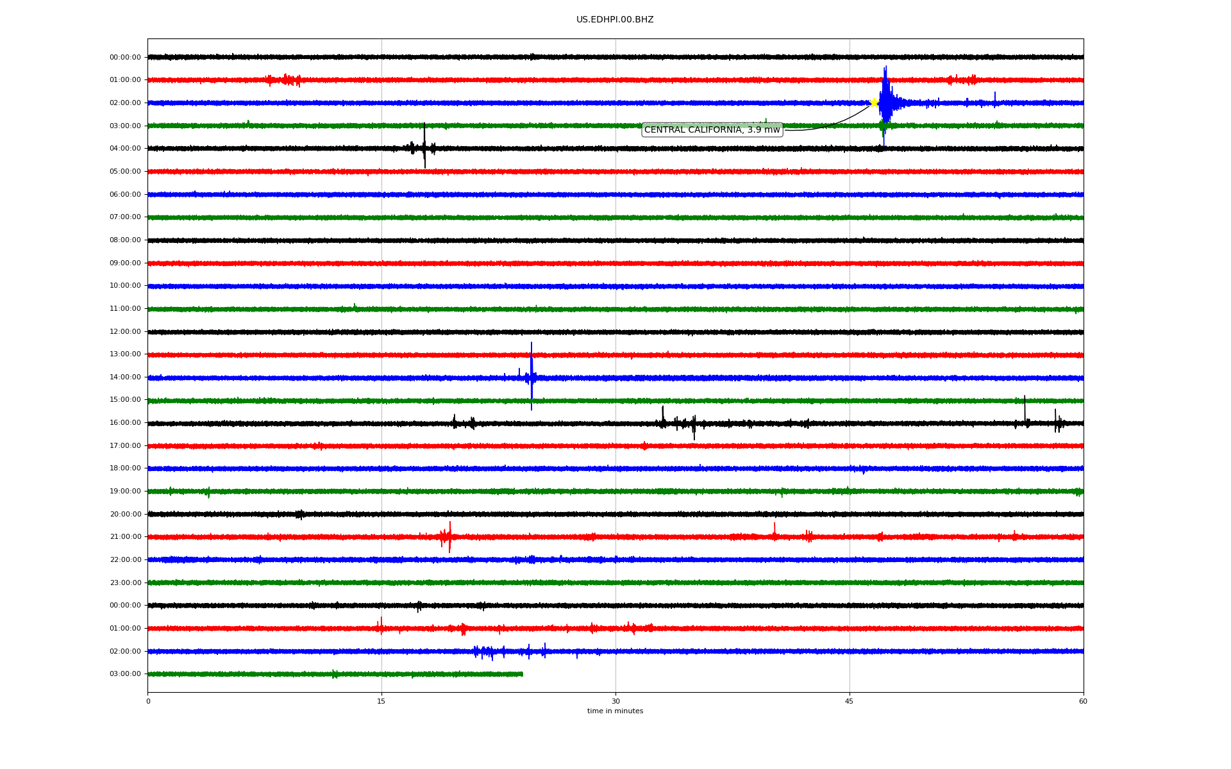Click the 'time in minutes' axis label
Viewport: 1231px width, 769px height.
click(x=615, y=711)
